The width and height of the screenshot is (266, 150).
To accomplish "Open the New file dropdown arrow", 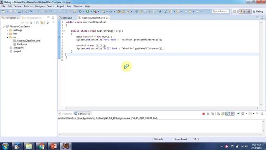I will 7,11.
